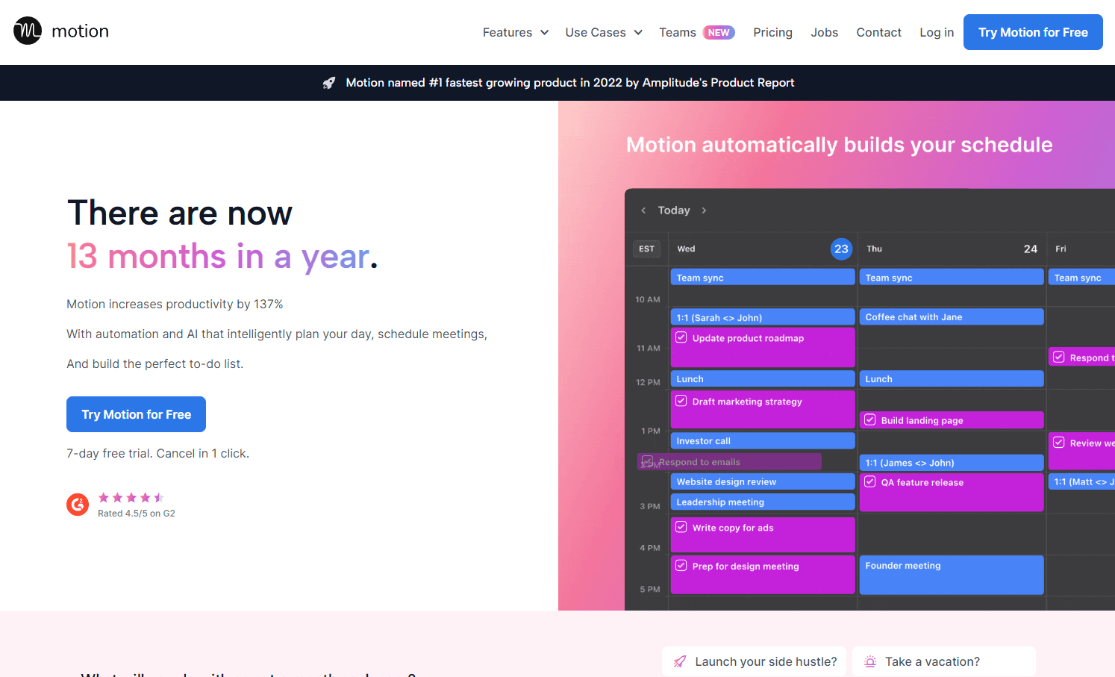Check off the 'Update product roadmap' task
Image resolution: width=1115 pixels, height=677 pixels.
coord(681,337)
